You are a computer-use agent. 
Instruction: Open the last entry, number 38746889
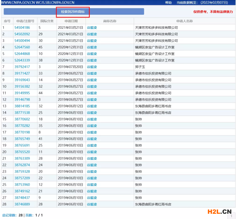pyautogui.click(x=22, y=204)
